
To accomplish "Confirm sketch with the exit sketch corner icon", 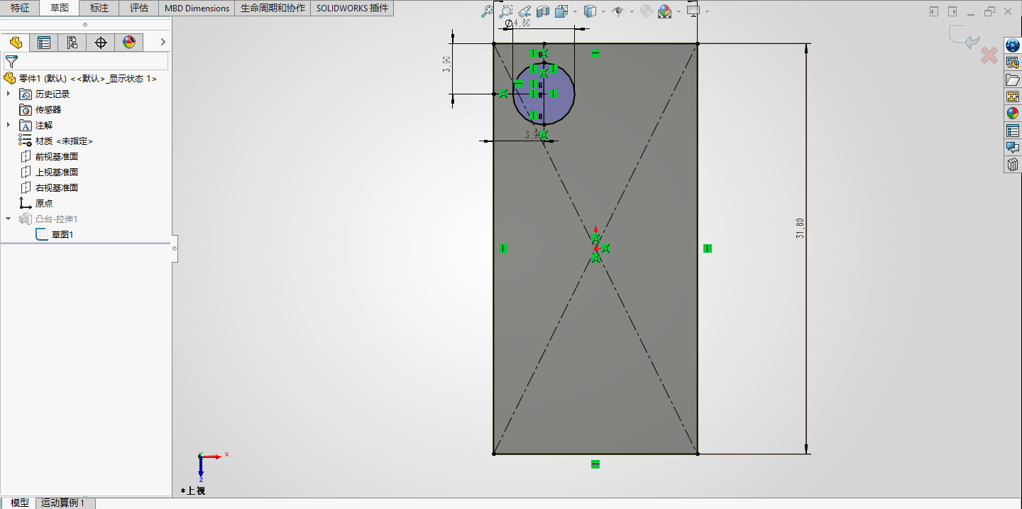I will coord(965,38).
